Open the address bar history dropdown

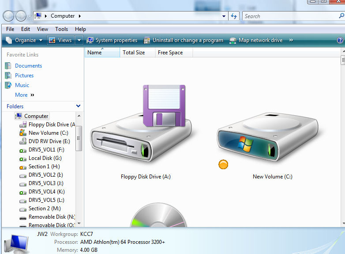tap(224, 16)
